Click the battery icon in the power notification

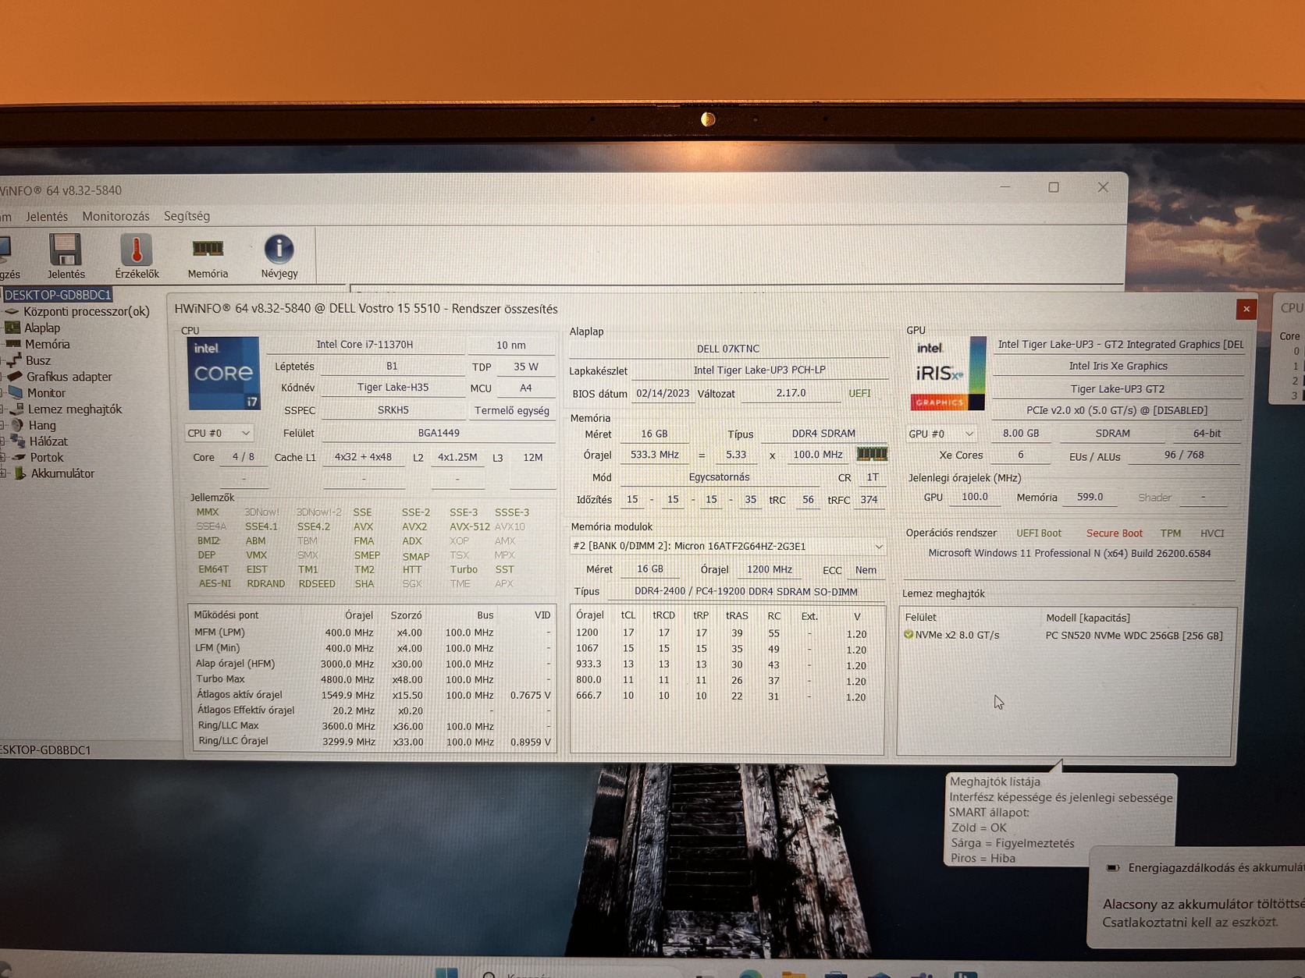[x=1113, y=868]
